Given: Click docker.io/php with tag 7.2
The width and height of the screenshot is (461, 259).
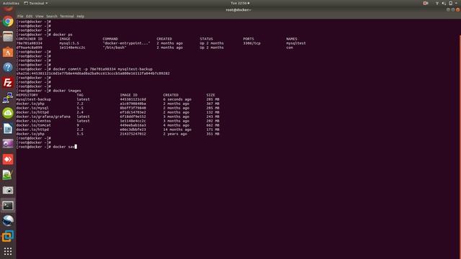Looking at the screenshot, I should 30,104.
